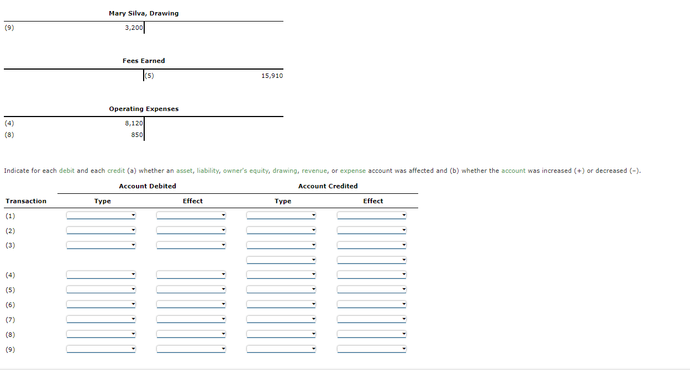Screen dimensions: 690x370
Task: Open transaction (8) Account Credited Effect dropdown
Action: (372, 334)
